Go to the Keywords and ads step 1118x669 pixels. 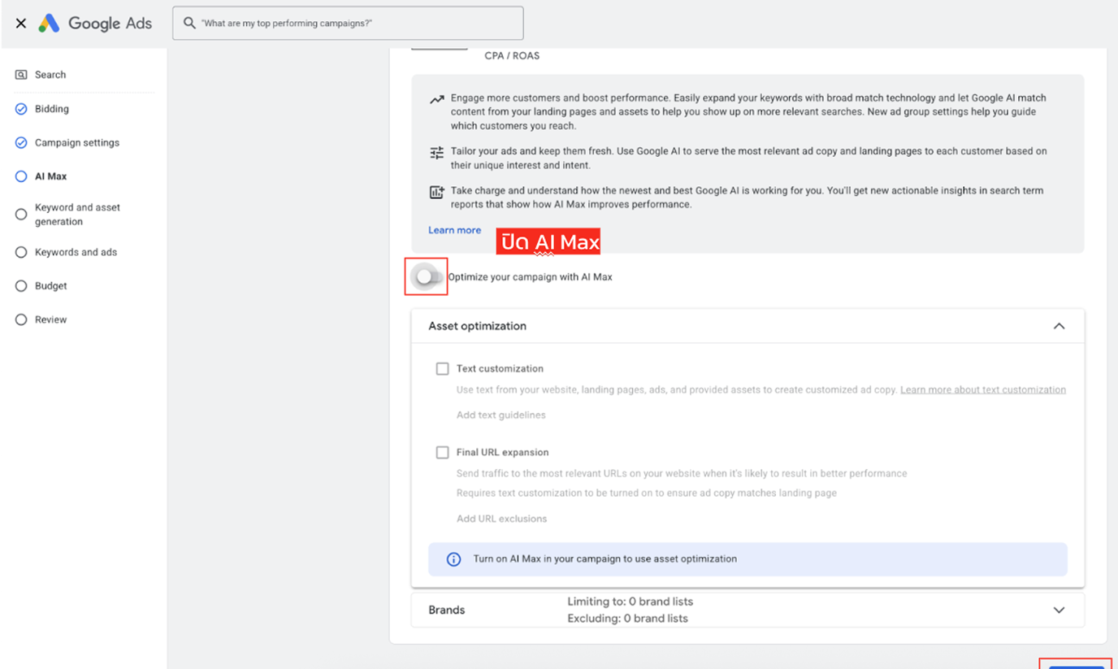pyautogui.click(x=76, y=252)
